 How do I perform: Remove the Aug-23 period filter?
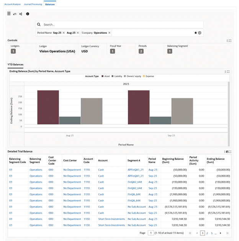78,33
